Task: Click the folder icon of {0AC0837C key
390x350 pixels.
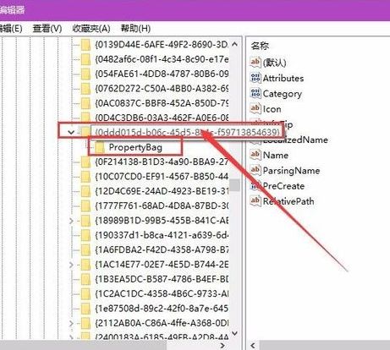Action: click(x=85, y=103)
